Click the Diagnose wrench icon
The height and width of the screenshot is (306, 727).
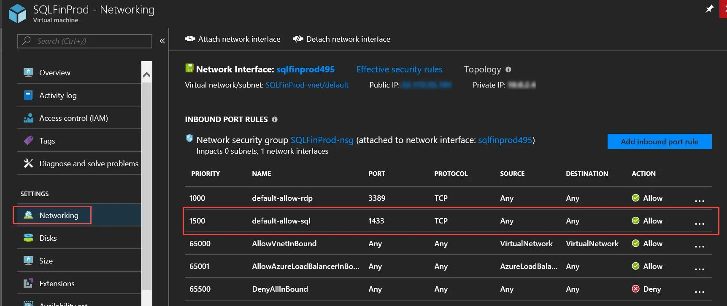coord(28,163)
